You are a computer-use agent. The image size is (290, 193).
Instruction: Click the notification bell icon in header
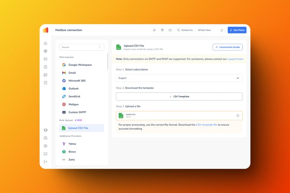(x=222, y=30)
